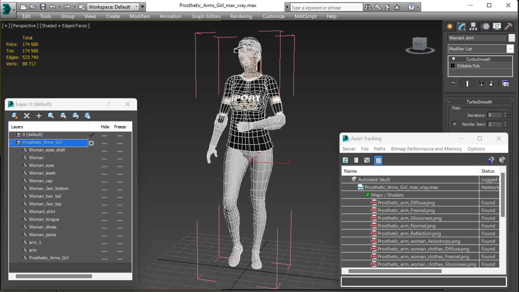Click Select Highlighted Objects and Layers icon
Screen dimensions: 519x292
[63, 116]
